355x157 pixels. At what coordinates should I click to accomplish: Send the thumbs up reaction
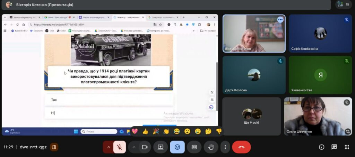[x=145, y=131]
